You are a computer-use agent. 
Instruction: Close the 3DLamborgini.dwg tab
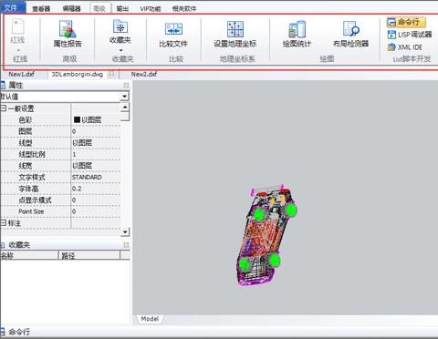click(111, 74)
